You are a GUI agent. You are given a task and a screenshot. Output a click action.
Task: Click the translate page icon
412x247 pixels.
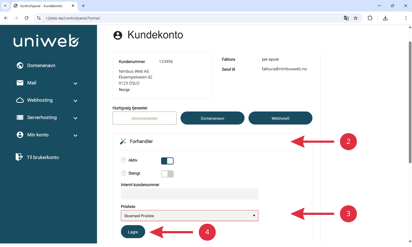(x=346, y=18)
